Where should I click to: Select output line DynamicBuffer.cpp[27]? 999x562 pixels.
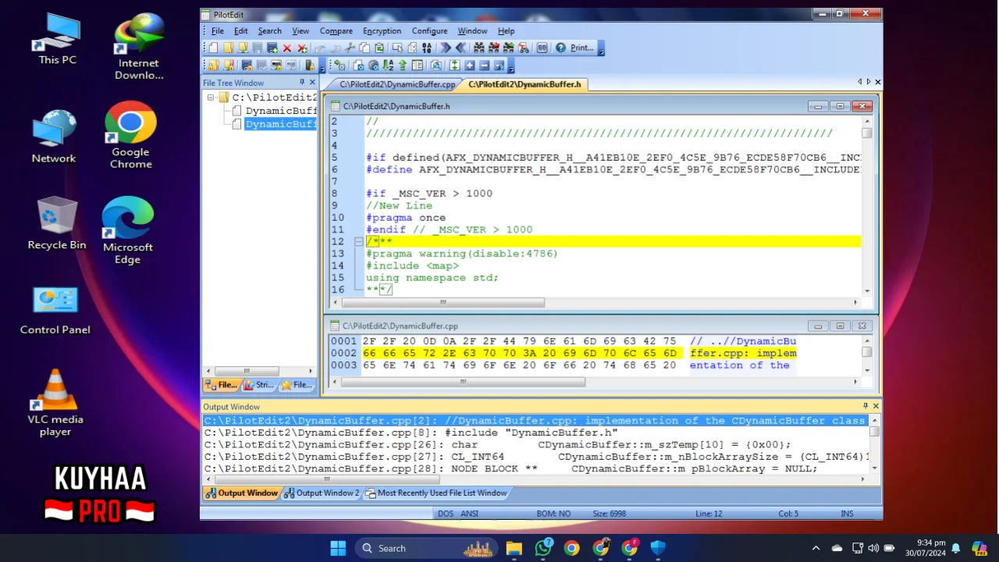pyautogui.click(x=537, y=457)
